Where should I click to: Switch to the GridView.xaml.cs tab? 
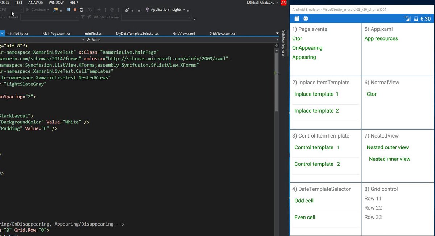222,34
